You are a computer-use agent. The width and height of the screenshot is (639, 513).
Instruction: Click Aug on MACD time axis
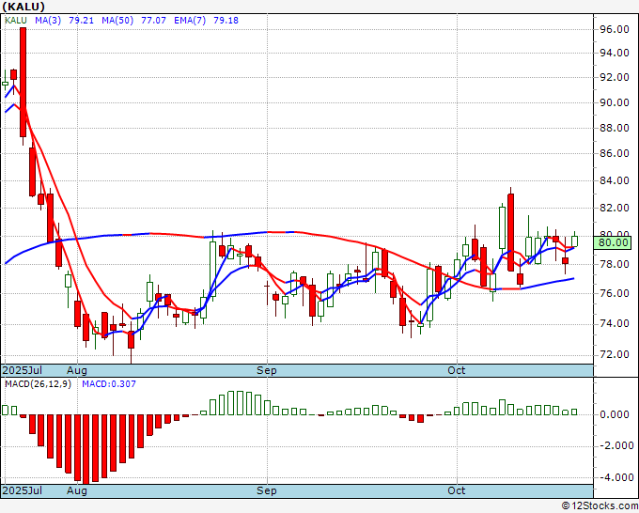click(x=77, y=490)
